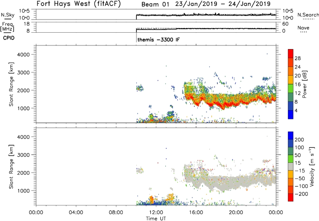This screenshot has height=221, width=319.
Task: Click the gray band in velocity color bar
Action: pos(291,166)
